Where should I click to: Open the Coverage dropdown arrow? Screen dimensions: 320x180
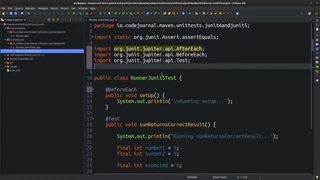click(134, 13)
